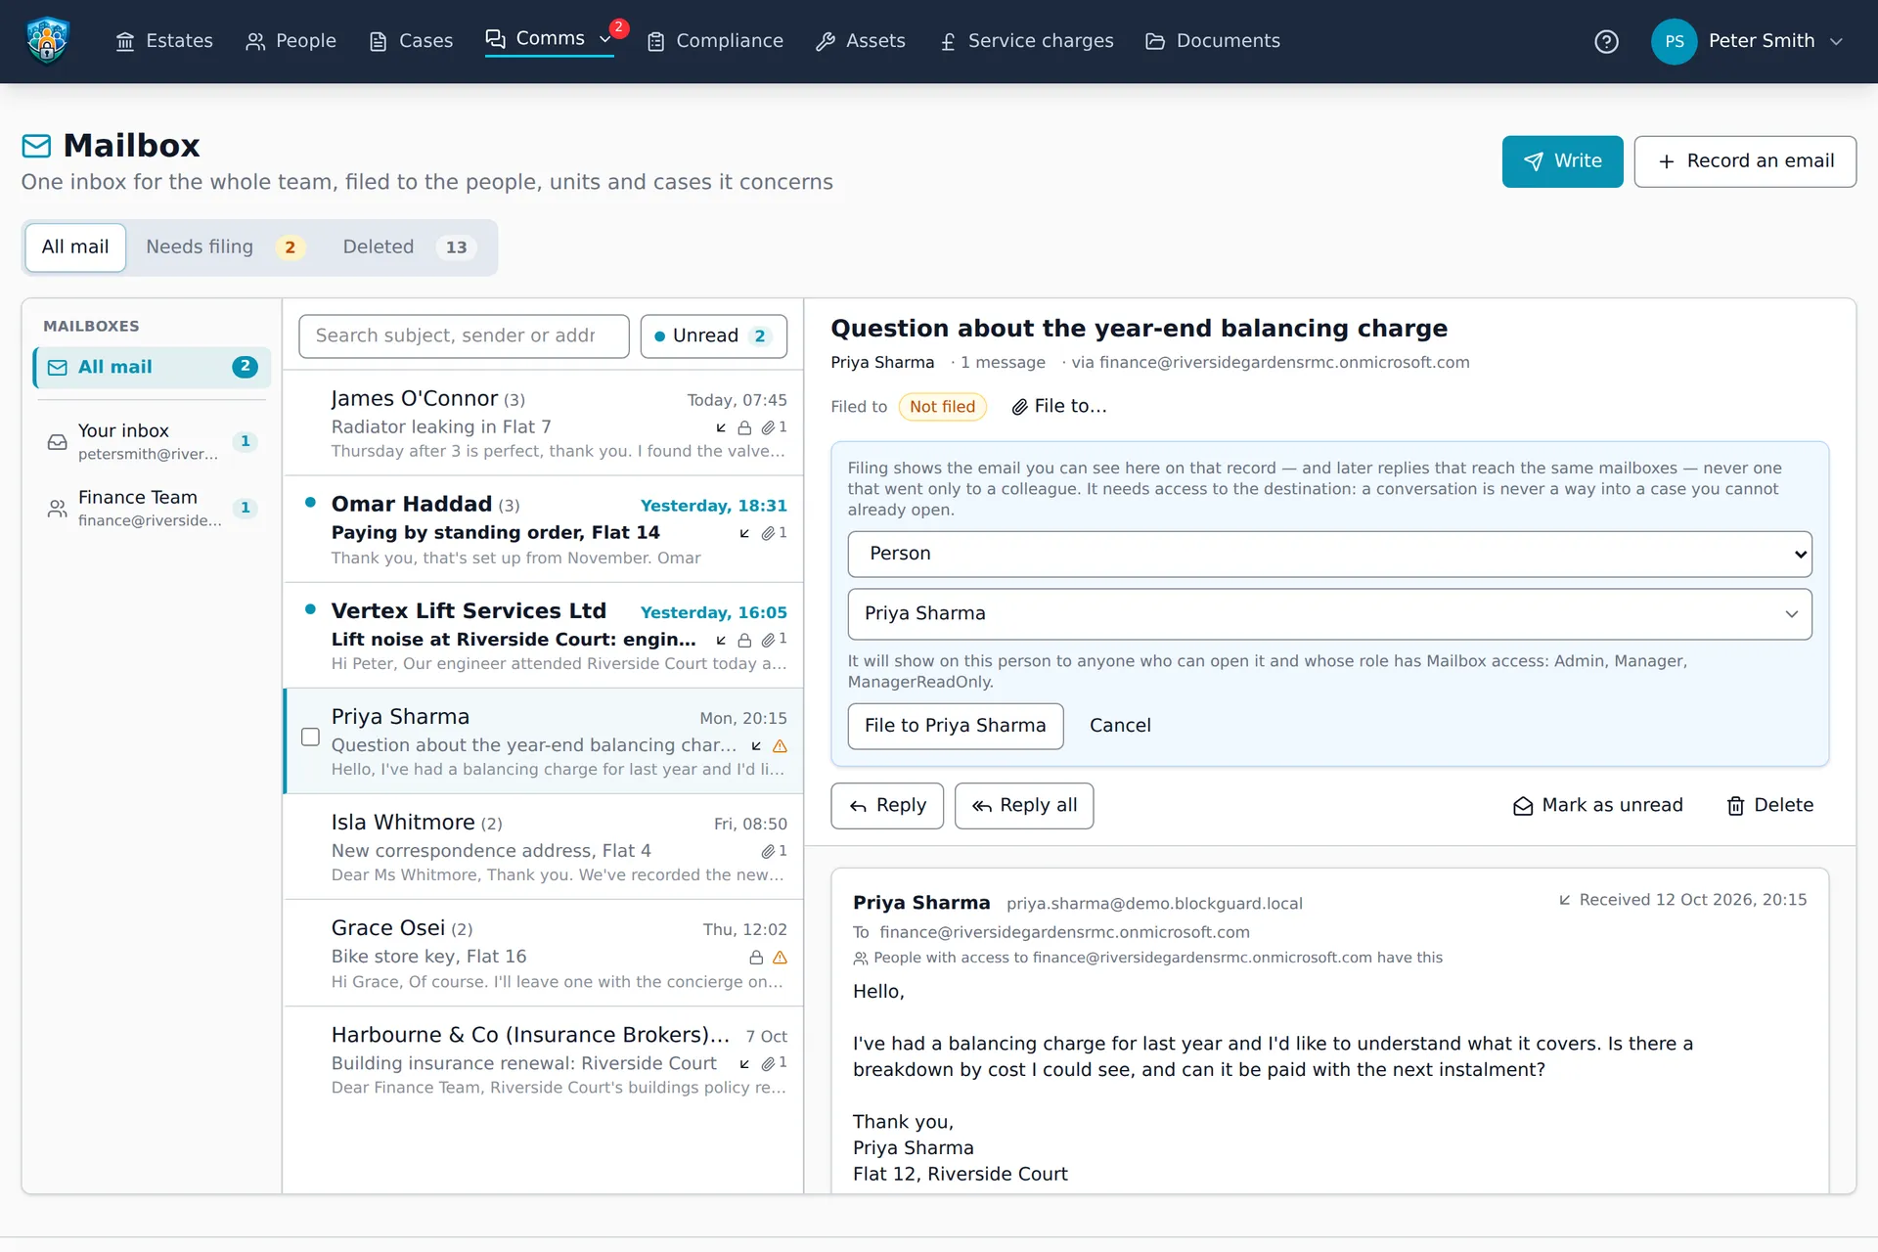Click the Mailbox envelope icon beside the title
Screen dimensions: 1878x1252
pos(36,146)
